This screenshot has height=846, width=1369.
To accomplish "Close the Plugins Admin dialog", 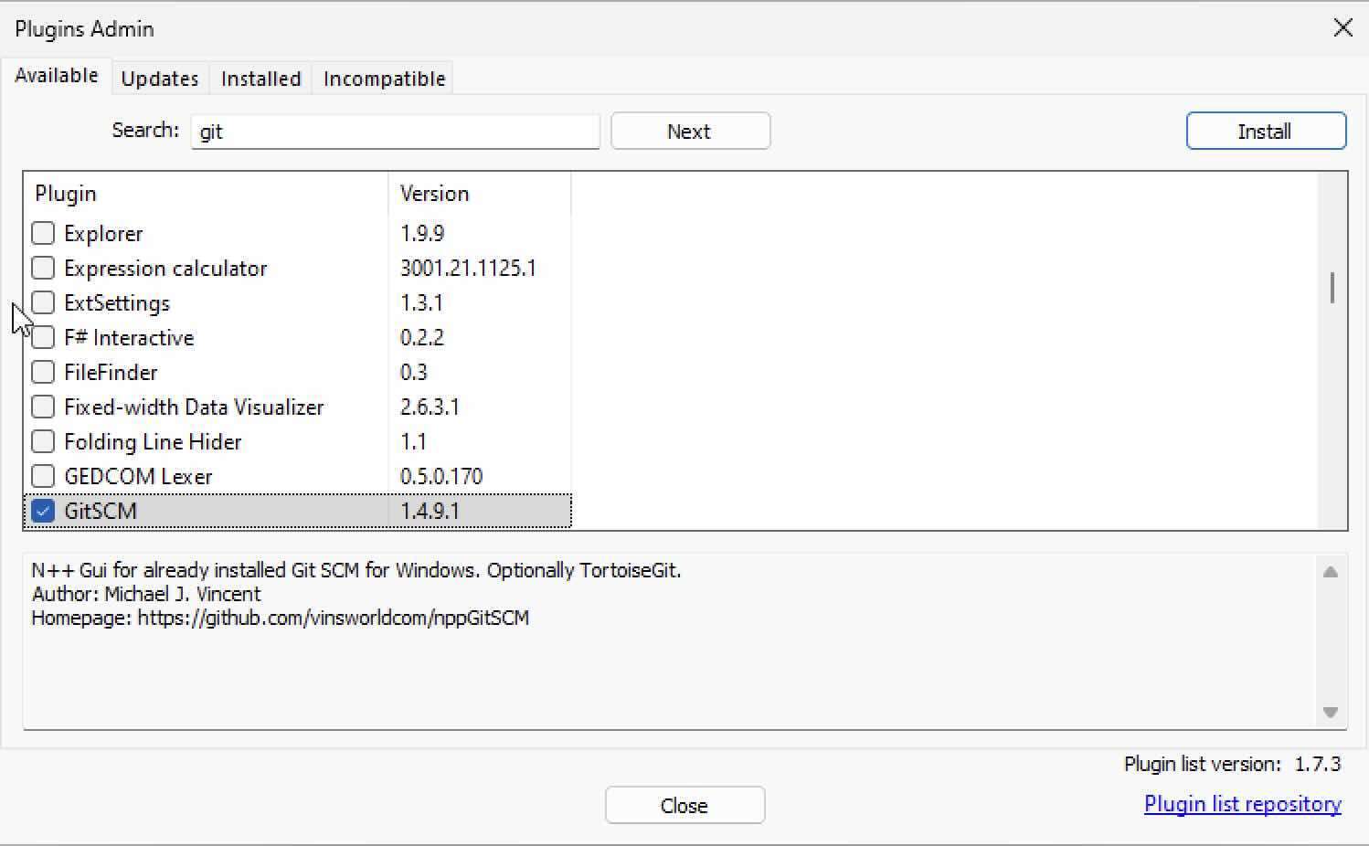I will coord(684,805).
